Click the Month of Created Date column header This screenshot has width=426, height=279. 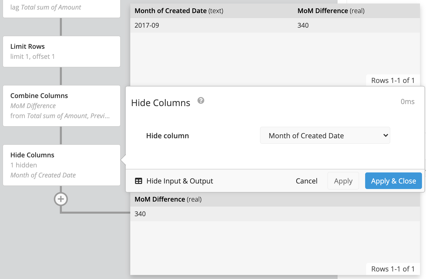click(179, 11)
